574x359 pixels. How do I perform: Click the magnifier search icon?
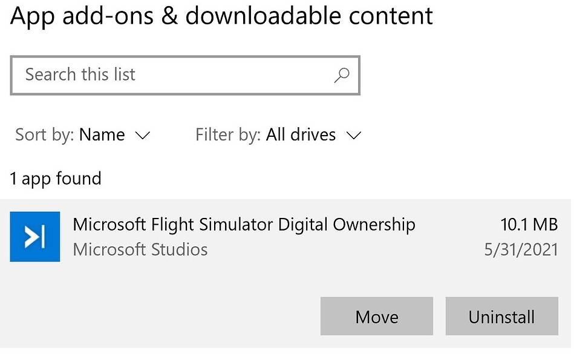pos(341,75)
